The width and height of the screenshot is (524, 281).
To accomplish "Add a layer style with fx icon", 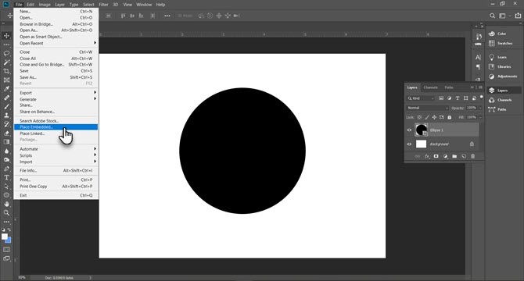I will [427, 156].
